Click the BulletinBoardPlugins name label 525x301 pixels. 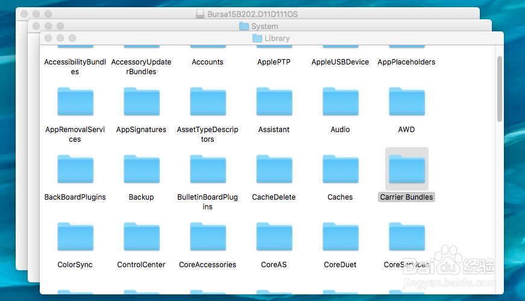[x=207, y=202]
